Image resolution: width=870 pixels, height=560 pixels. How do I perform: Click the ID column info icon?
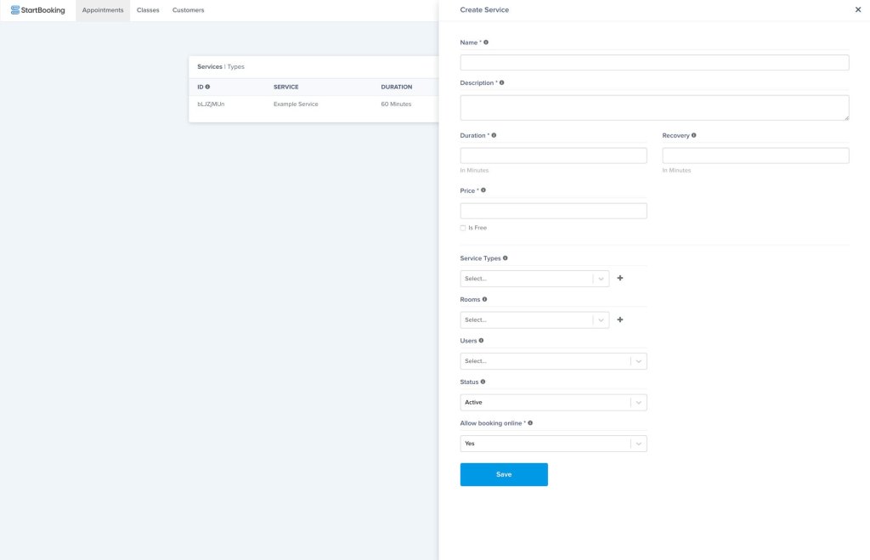(207, 87)
